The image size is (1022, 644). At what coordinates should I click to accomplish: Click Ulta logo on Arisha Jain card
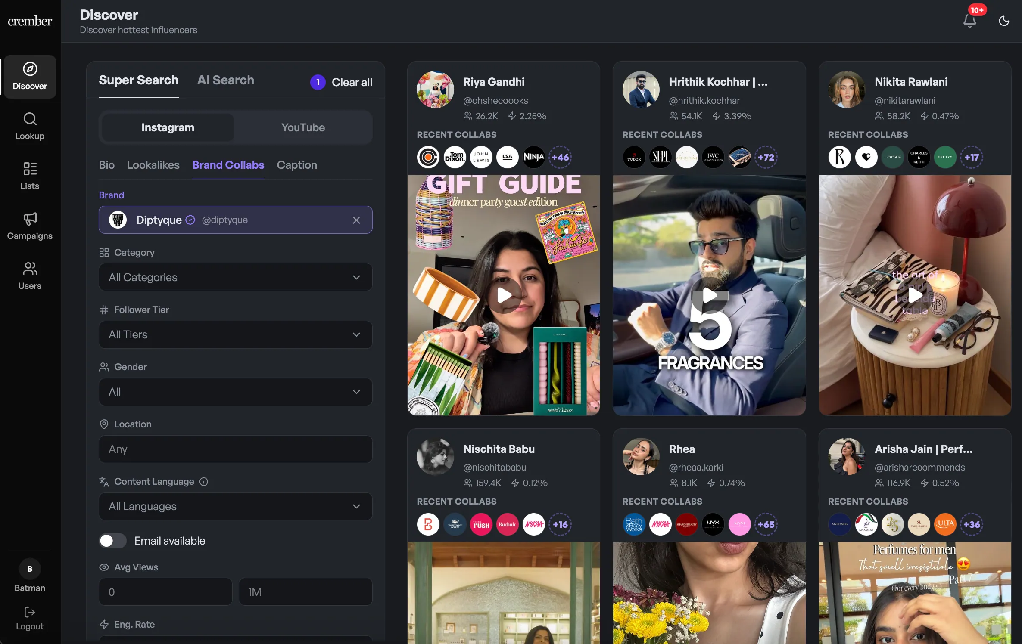click(945, 524)
